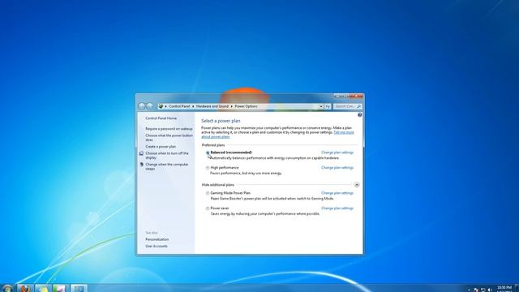Open the Windows Start orb
The image size is (519, 292).
pos(7,288)
